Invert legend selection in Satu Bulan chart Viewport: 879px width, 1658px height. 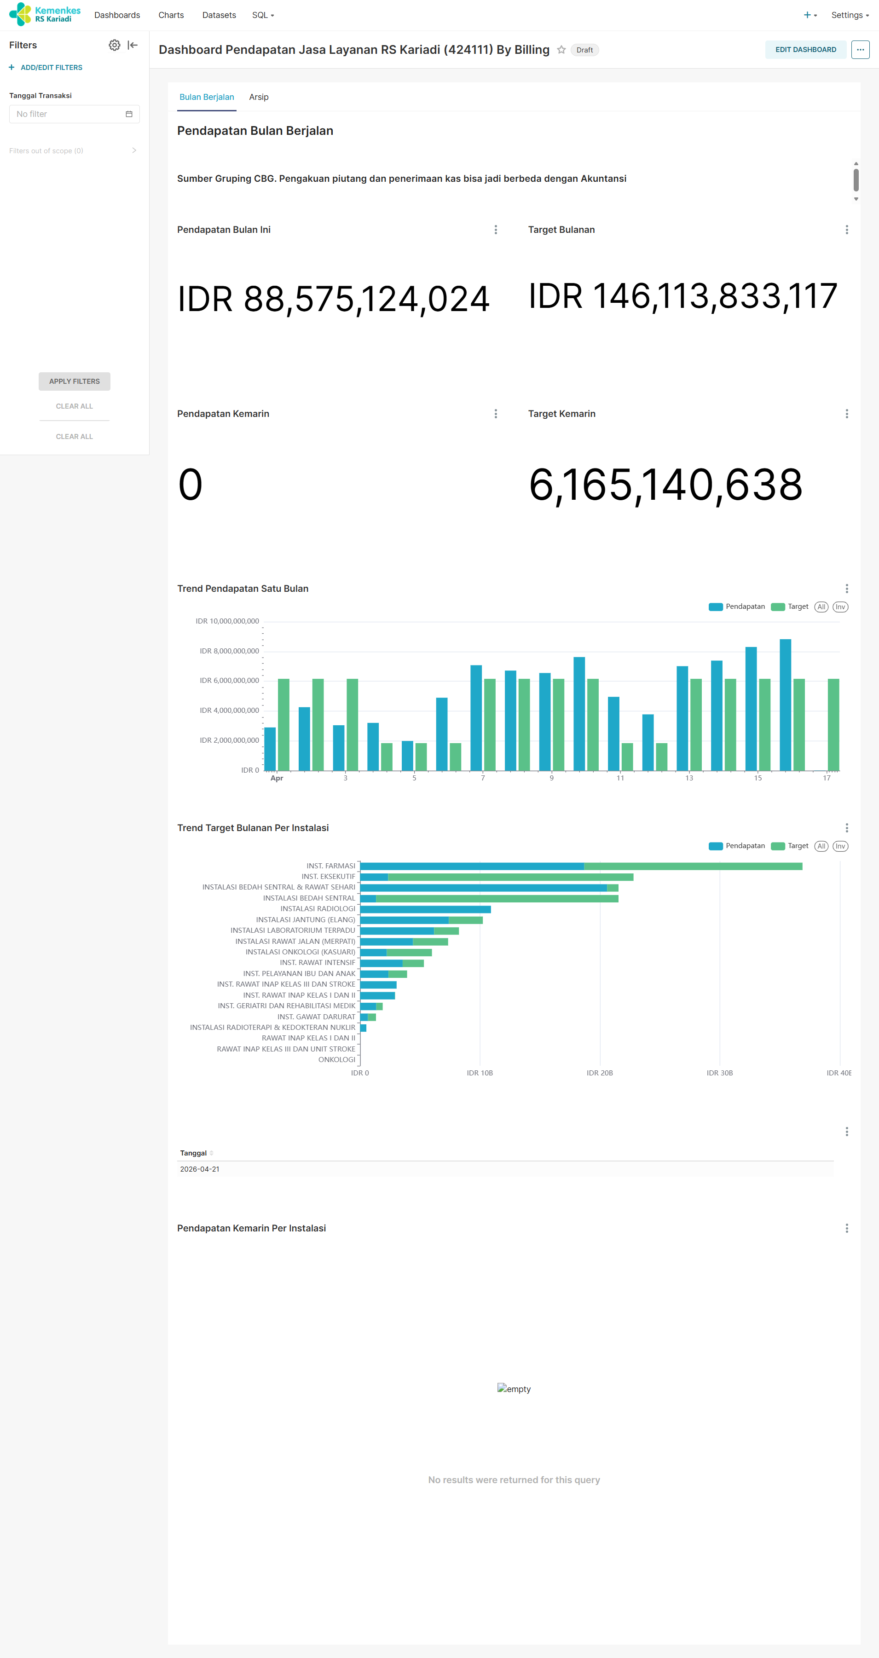click(x=840, y=607)
